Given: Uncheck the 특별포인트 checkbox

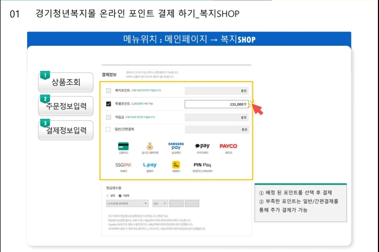Looking at the screenshot, I should click(108, 104).
